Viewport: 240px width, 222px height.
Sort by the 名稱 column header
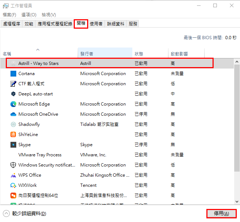click(39, 53)
